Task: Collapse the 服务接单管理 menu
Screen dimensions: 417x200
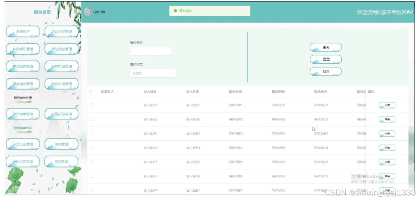Action: tap(23, 84)
